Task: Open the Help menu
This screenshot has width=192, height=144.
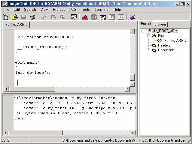Action: click(x=117, y=9)
